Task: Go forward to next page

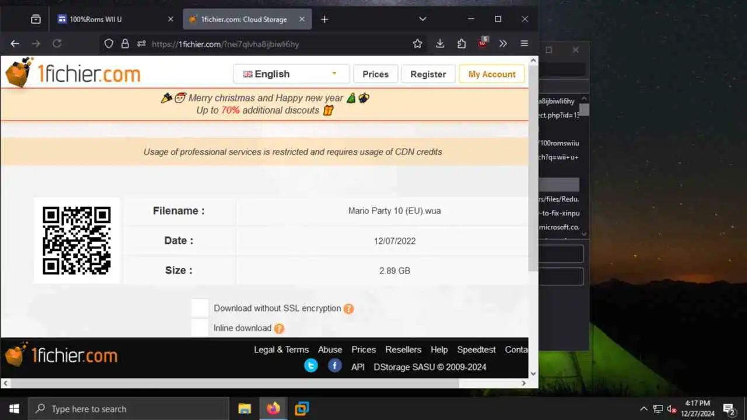Action: pos(36,44)
